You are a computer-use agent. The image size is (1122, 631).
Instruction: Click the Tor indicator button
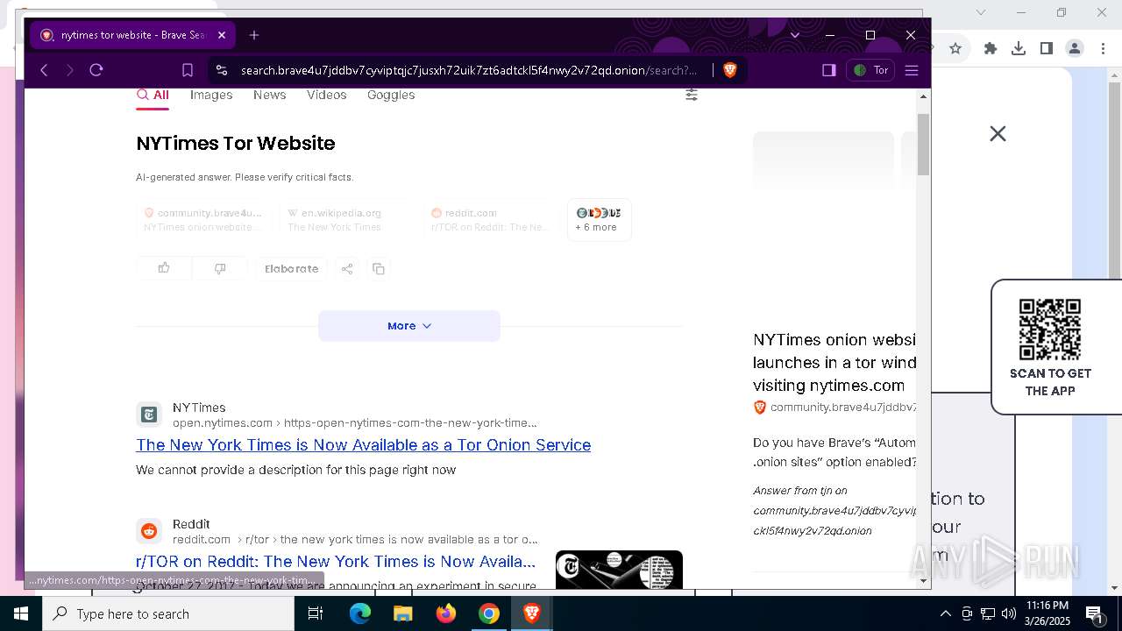tap(870, 70)
